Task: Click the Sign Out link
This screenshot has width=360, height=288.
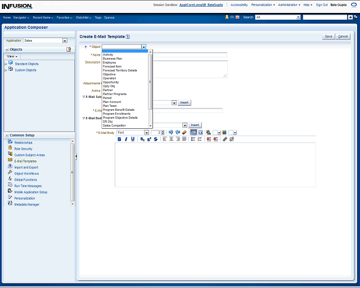Action: 322,4
